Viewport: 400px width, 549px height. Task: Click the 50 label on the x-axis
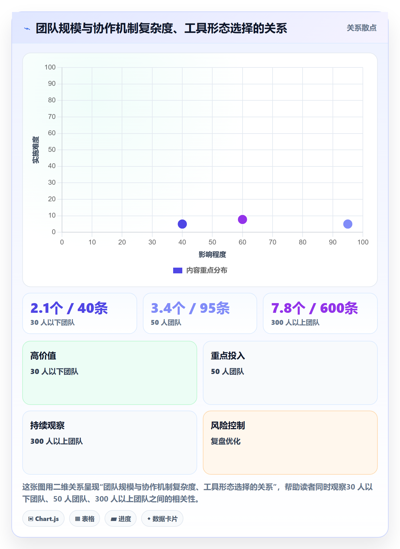(212, 242)
